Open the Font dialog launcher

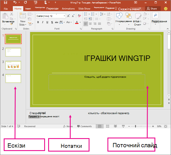pyautogui.click(x=81, y=29)
